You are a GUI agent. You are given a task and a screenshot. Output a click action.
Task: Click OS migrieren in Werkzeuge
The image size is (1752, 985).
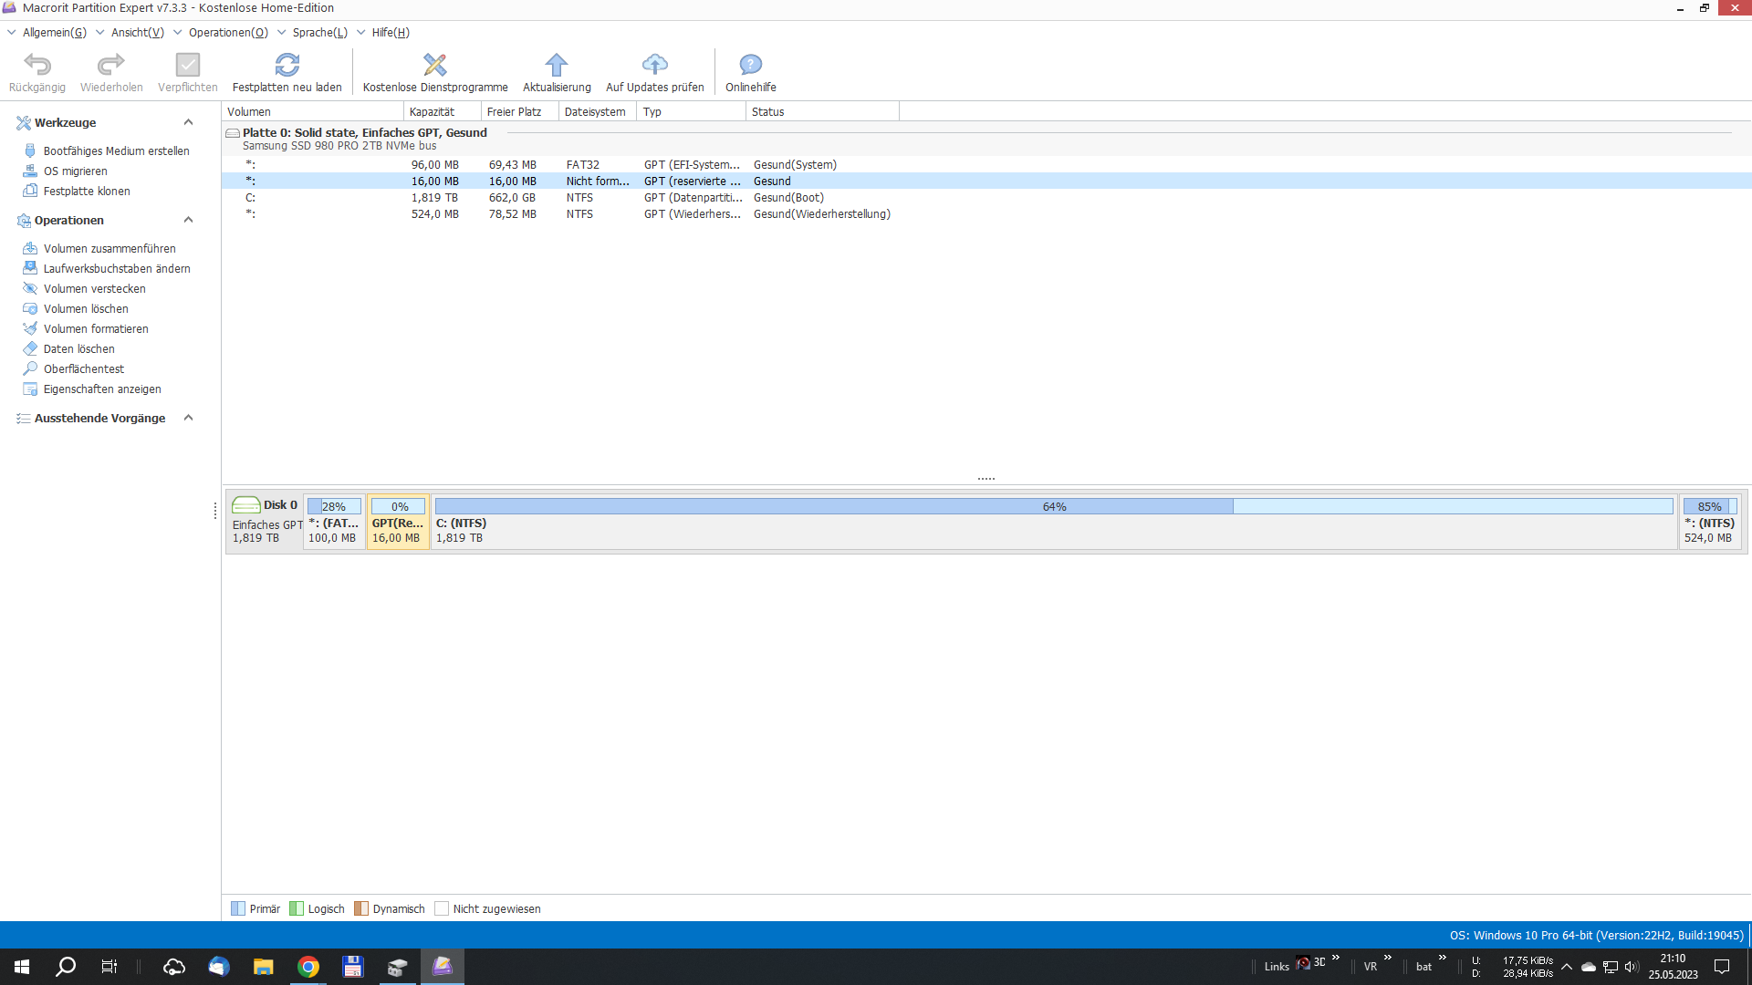tap(75, 171)
